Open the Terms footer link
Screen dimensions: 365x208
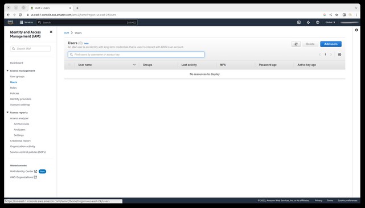tap(330, 201)
